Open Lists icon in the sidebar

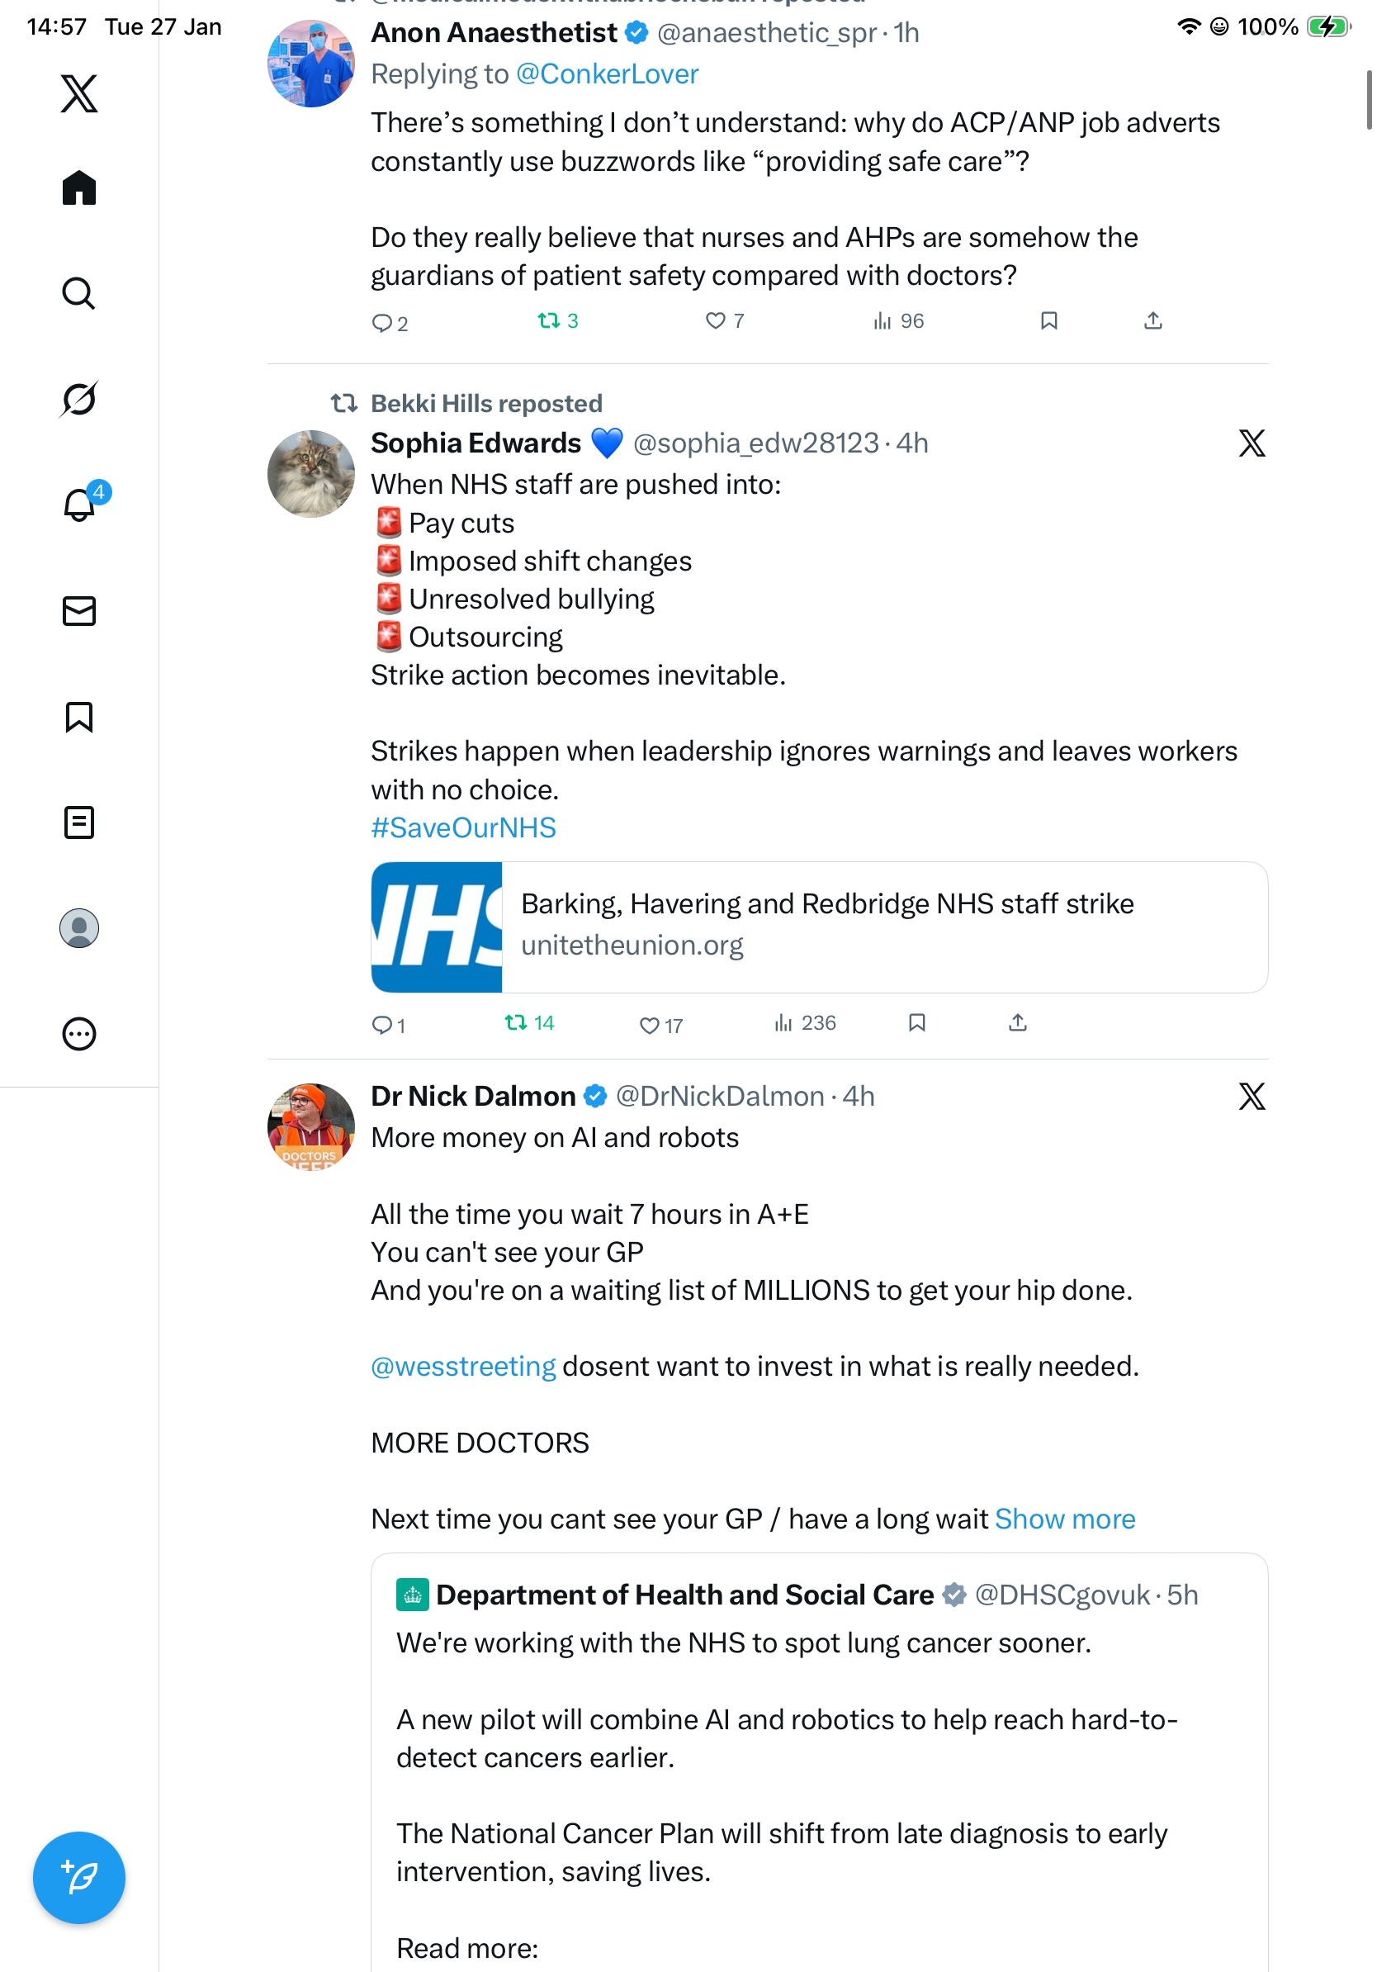(79, 822)
